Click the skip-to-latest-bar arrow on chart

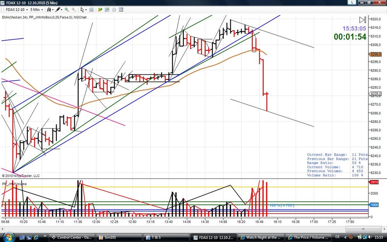click(362, 20)
